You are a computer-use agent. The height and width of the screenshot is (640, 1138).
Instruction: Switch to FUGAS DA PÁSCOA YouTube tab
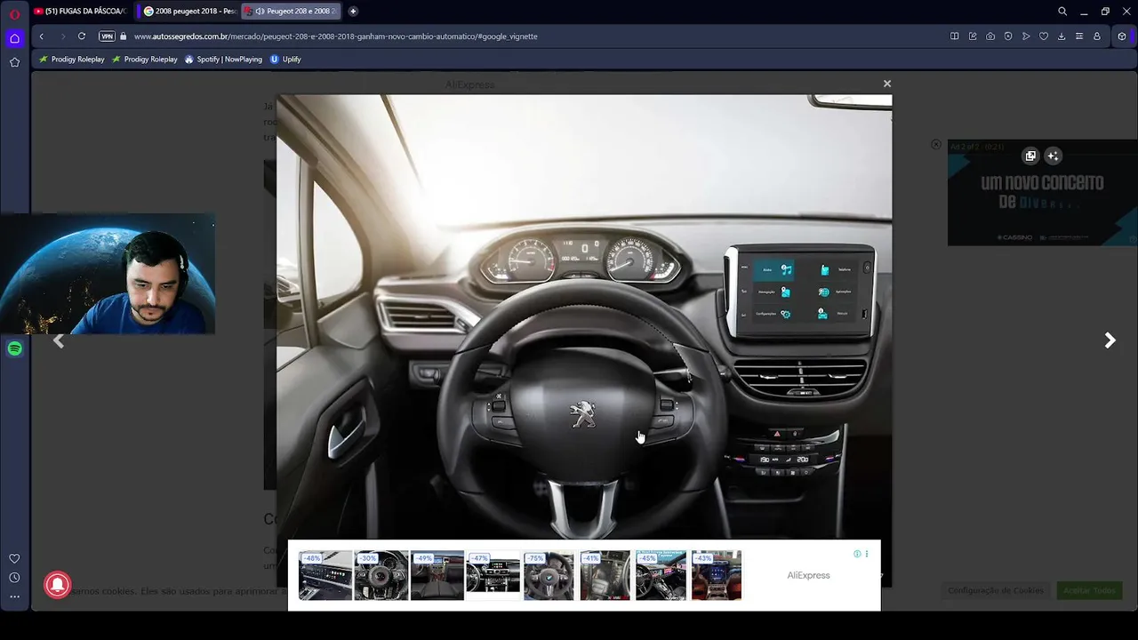[80, 11]
